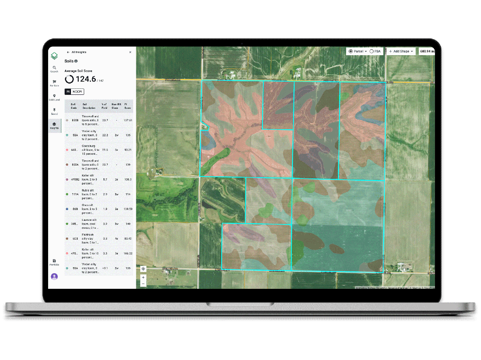Select the Insights sidebar tab
The width and height of the screenshot is (481, 360).
[x=54, y=126]
